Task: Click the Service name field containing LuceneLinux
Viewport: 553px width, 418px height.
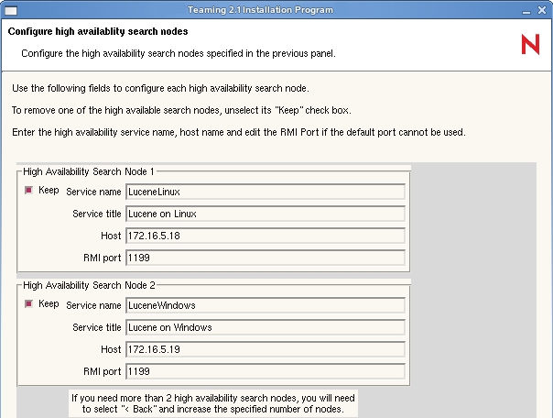Action: coord(266,192)
